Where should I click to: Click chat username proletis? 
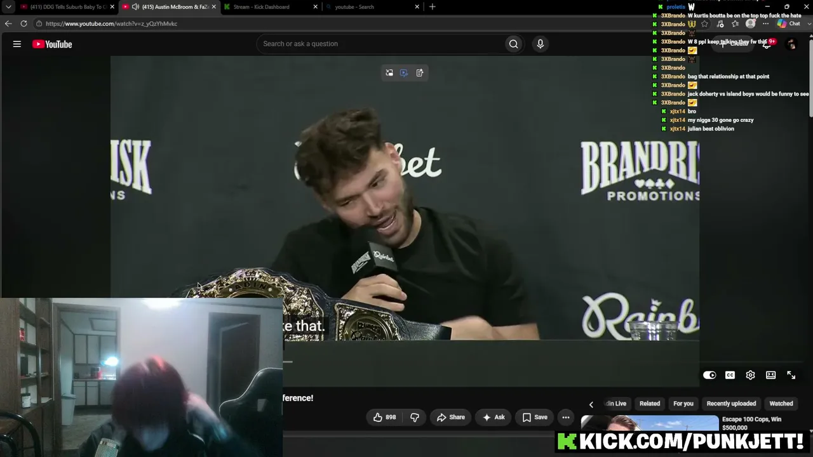pyautogui.click(x=676, y=7)
